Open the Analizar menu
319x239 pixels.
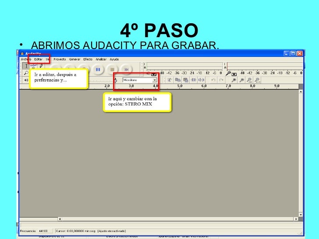101,60
